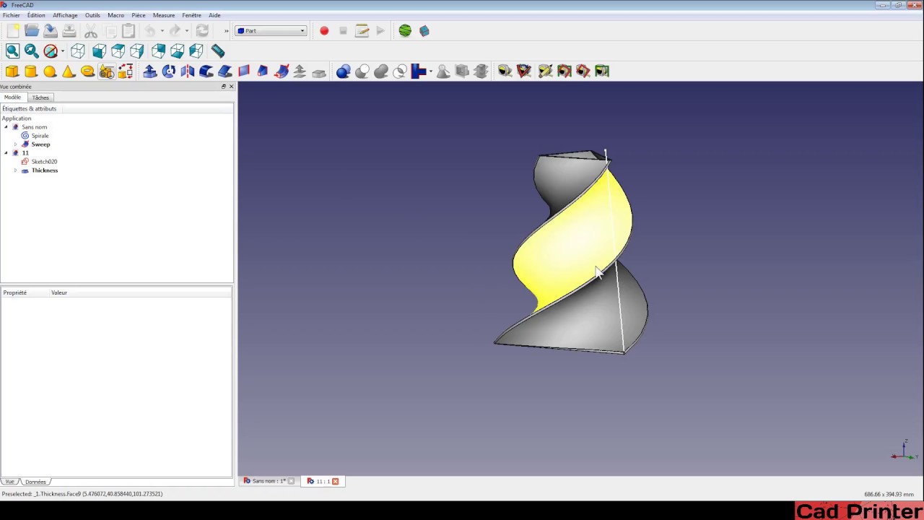The image size is (924, 520).
Task: Click the Measure Angular icon
Action: click(x=524, y=71)
